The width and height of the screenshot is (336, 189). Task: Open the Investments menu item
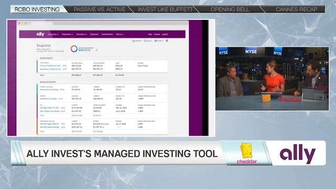click(x=107, y=34)
